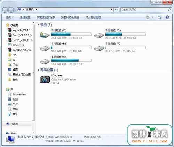This screenshot has width=174, height=147.
Task: Click refresh button beside address bar
Action: coord(116,10)
